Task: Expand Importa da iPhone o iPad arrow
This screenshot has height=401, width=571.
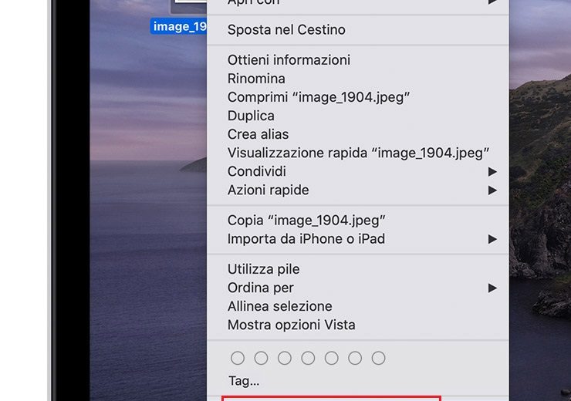Action: [x=492, y=239]
